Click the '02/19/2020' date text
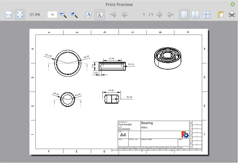The width and height of the screenshot is (238, 163). click(x=124, y=129)
